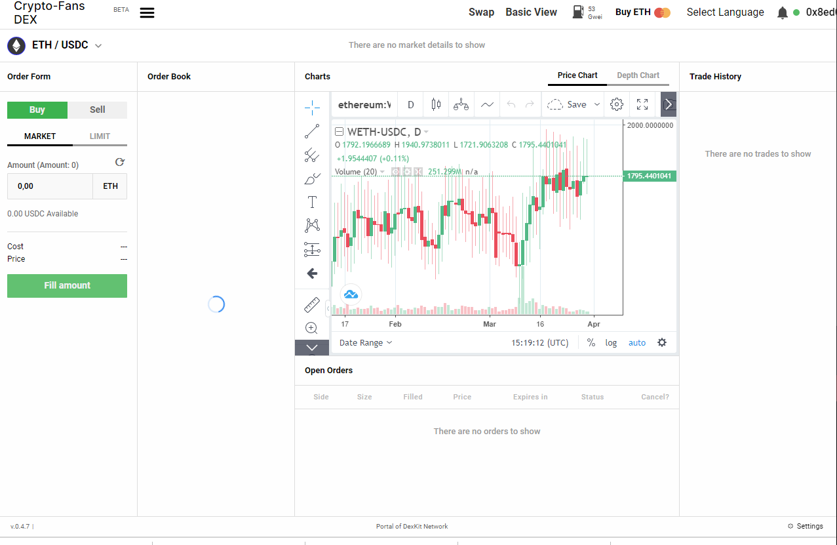The image size is (837, 545).
Task: Select the long position prediction tool
Action: click(312, 249)
